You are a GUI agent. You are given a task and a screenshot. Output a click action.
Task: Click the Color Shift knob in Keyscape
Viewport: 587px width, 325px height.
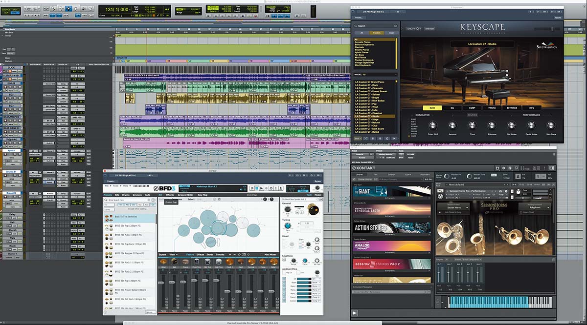433,125
